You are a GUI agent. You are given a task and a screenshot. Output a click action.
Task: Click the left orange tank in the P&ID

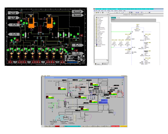31,23
